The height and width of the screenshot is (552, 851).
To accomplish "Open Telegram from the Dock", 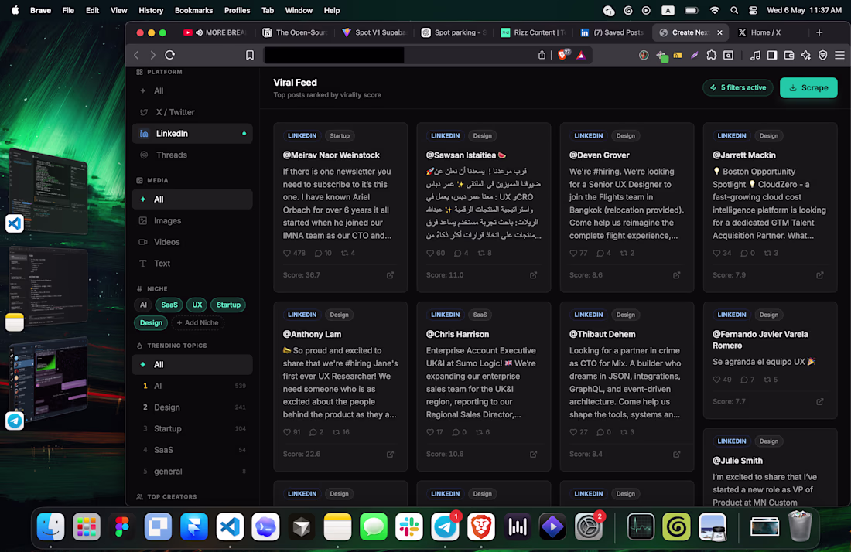I will (445, 526).
